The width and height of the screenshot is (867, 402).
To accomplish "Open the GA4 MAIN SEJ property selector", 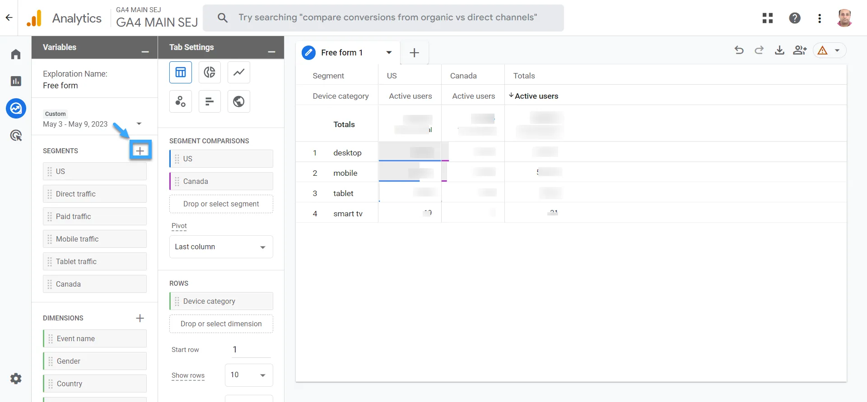I will (157, 18).
